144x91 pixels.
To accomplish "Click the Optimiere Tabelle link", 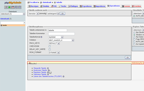I will coord(40,74).
